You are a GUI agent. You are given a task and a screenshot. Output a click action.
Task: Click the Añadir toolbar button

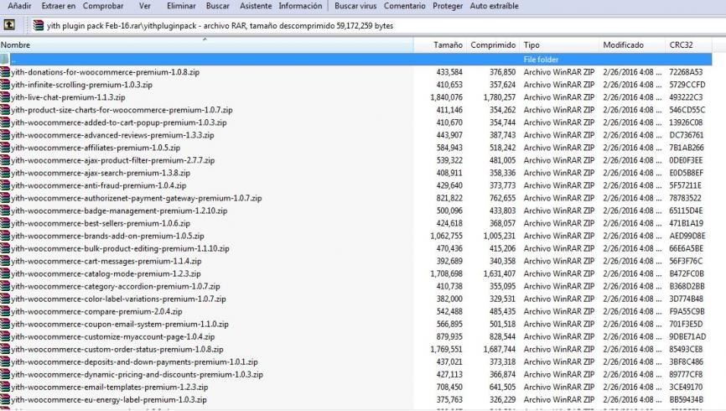tap(19, 6)
